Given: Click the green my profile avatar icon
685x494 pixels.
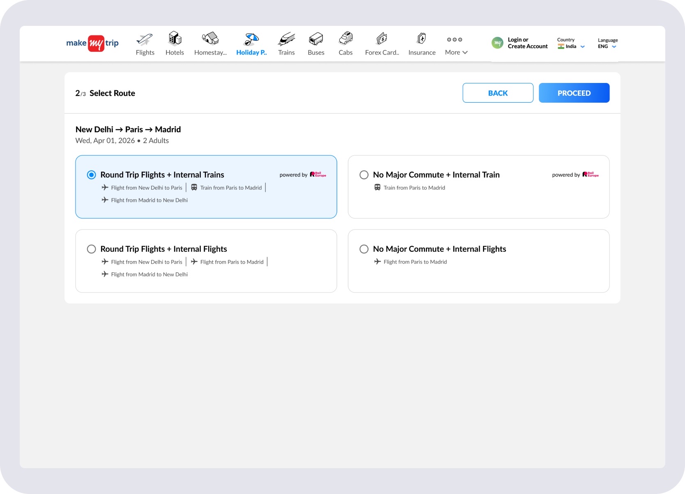Looking at the screenshot, I should (497, 43).
